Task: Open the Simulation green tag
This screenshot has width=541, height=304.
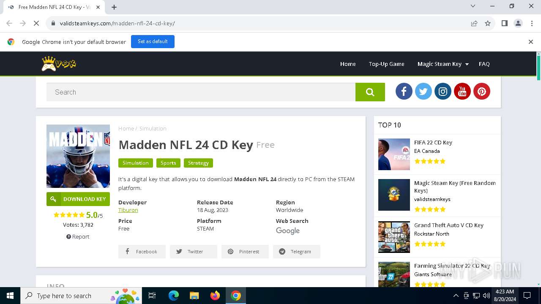Action: tap(136, 163)
